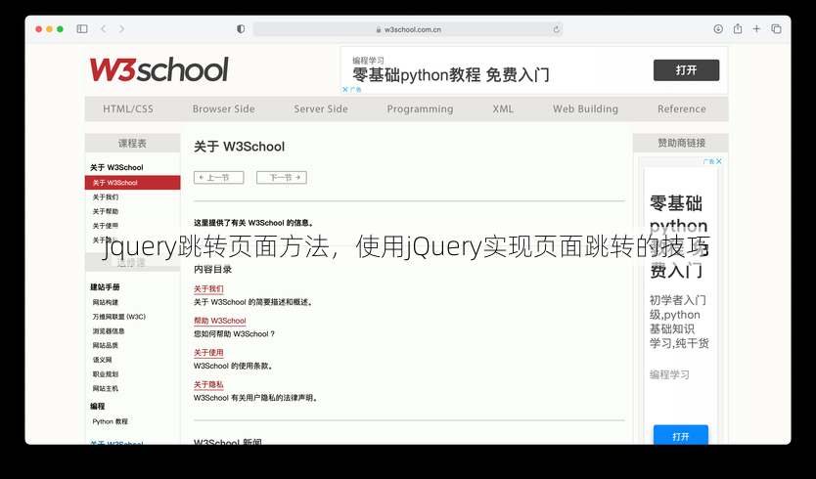Viewport: 816px width, 479px height.
Task: Open the Programming navigation tab
Action: [420, 109]
